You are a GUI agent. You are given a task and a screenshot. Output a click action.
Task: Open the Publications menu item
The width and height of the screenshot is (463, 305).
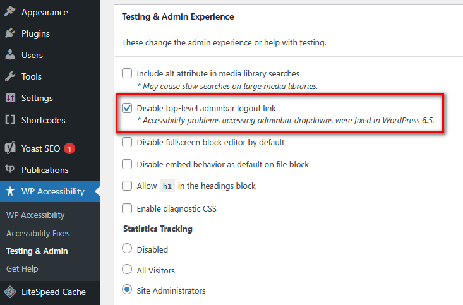pos(45,170)
